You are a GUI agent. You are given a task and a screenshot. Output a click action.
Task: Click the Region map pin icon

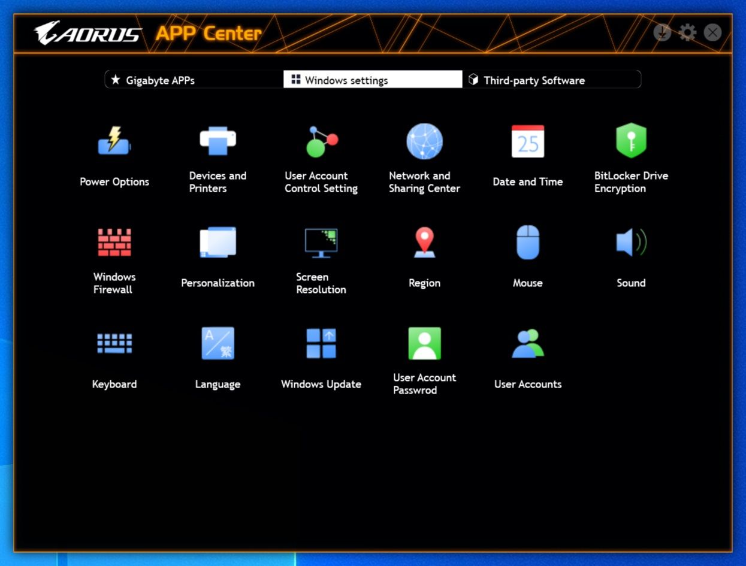click(x=424, y=242)
